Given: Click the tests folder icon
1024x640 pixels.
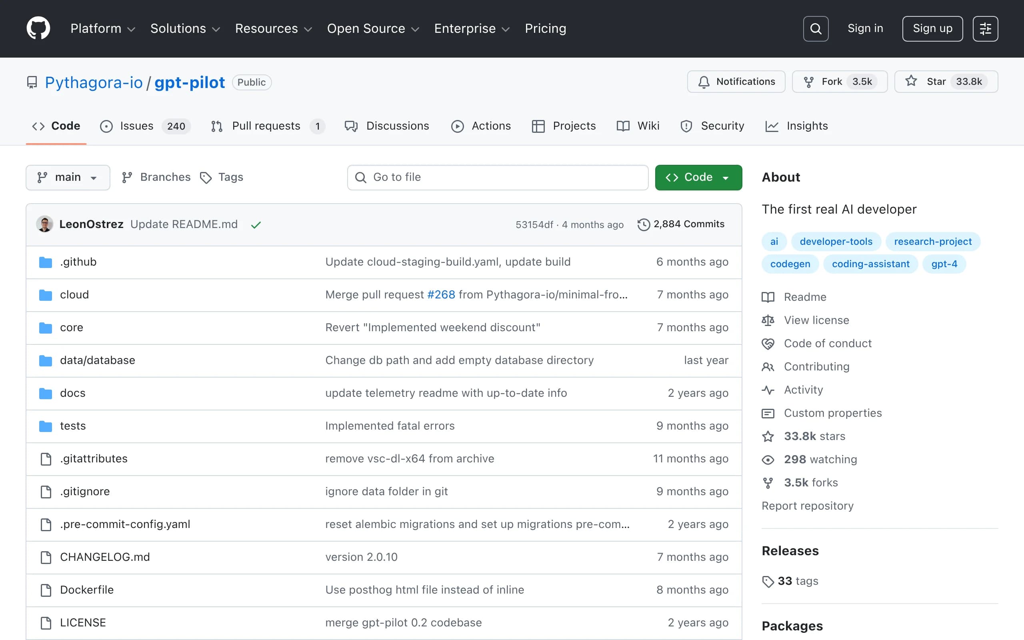Looking at the screenshot, I should [x=46, y=426].
